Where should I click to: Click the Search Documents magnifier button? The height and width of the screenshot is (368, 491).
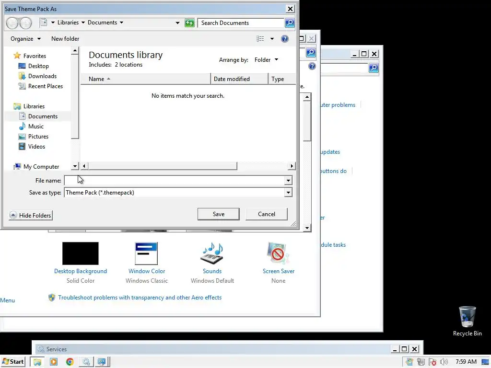[x=290, y=23]
